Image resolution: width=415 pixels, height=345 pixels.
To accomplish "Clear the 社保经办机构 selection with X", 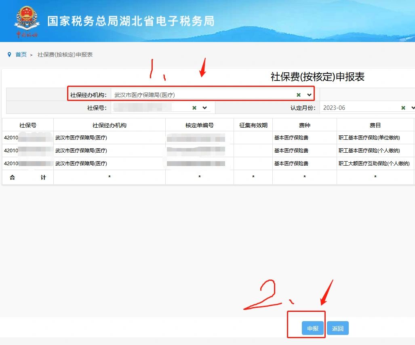I will (299, 95).
